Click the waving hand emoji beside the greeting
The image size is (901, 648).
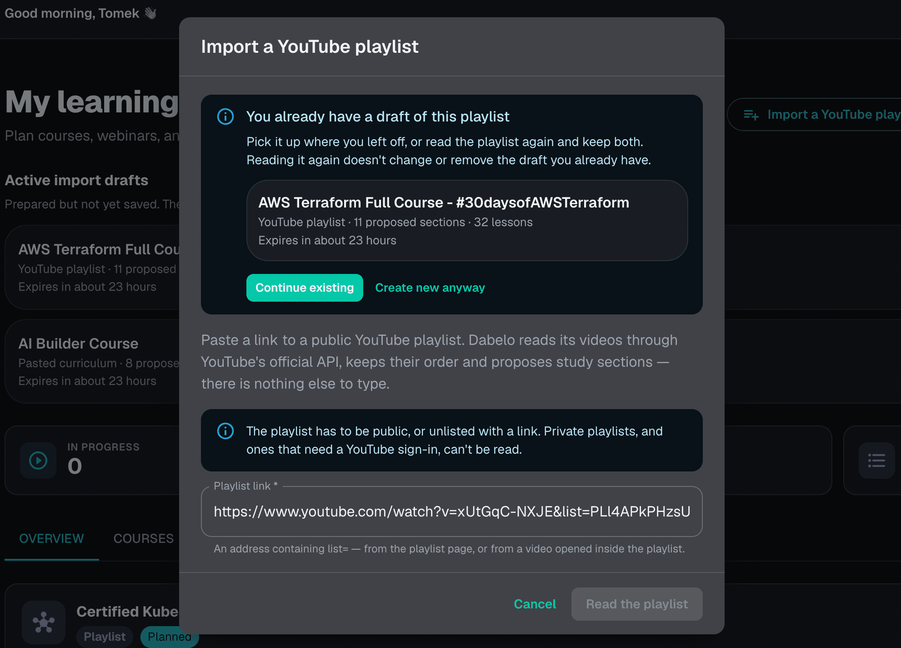[x=150, y=13]
